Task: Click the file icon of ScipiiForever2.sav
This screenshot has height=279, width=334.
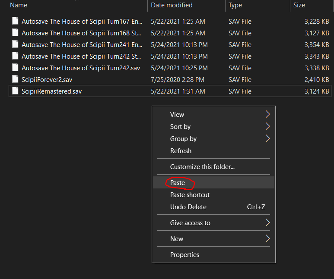Action: click(x=16, y=80)
